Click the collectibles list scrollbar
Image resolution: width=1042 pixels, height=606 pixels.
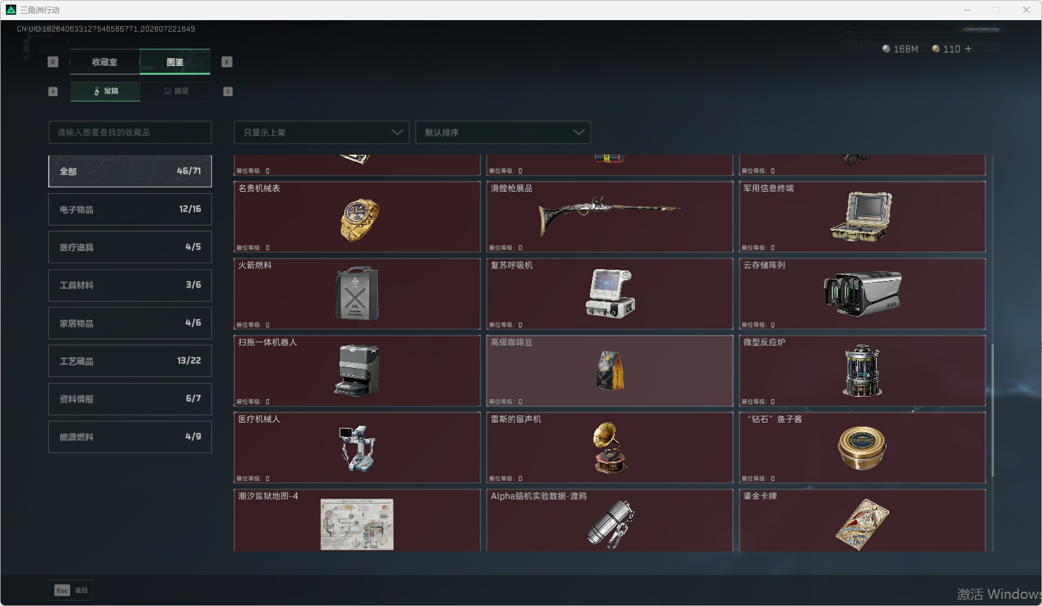[993, 410]
